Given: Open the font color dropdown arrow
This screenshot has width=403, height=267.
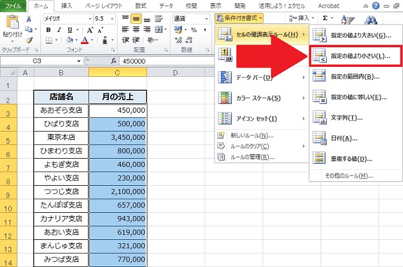Looking at the screenshot, I should 92,40.
